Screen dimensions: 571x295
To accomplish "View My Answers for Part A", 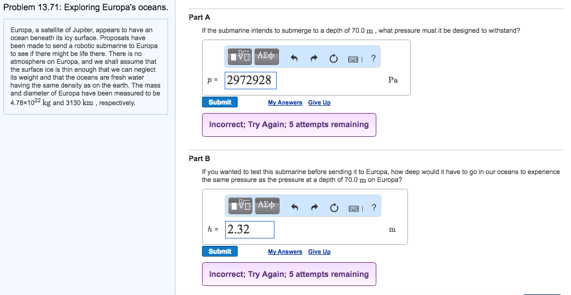I will (x=285, y=103).
